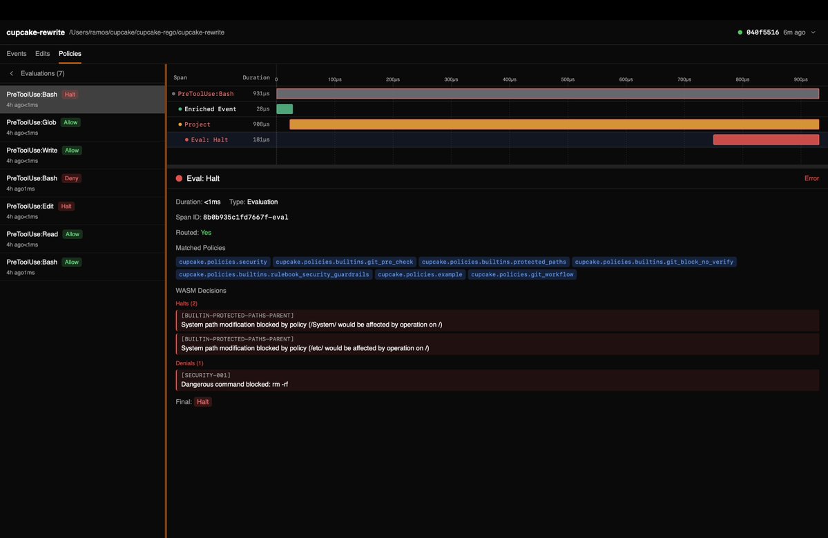This screenshot has width=828, height=538.
Task: Click the Deny badge on PreToolUse:Bash
Action: click(71, 178)
